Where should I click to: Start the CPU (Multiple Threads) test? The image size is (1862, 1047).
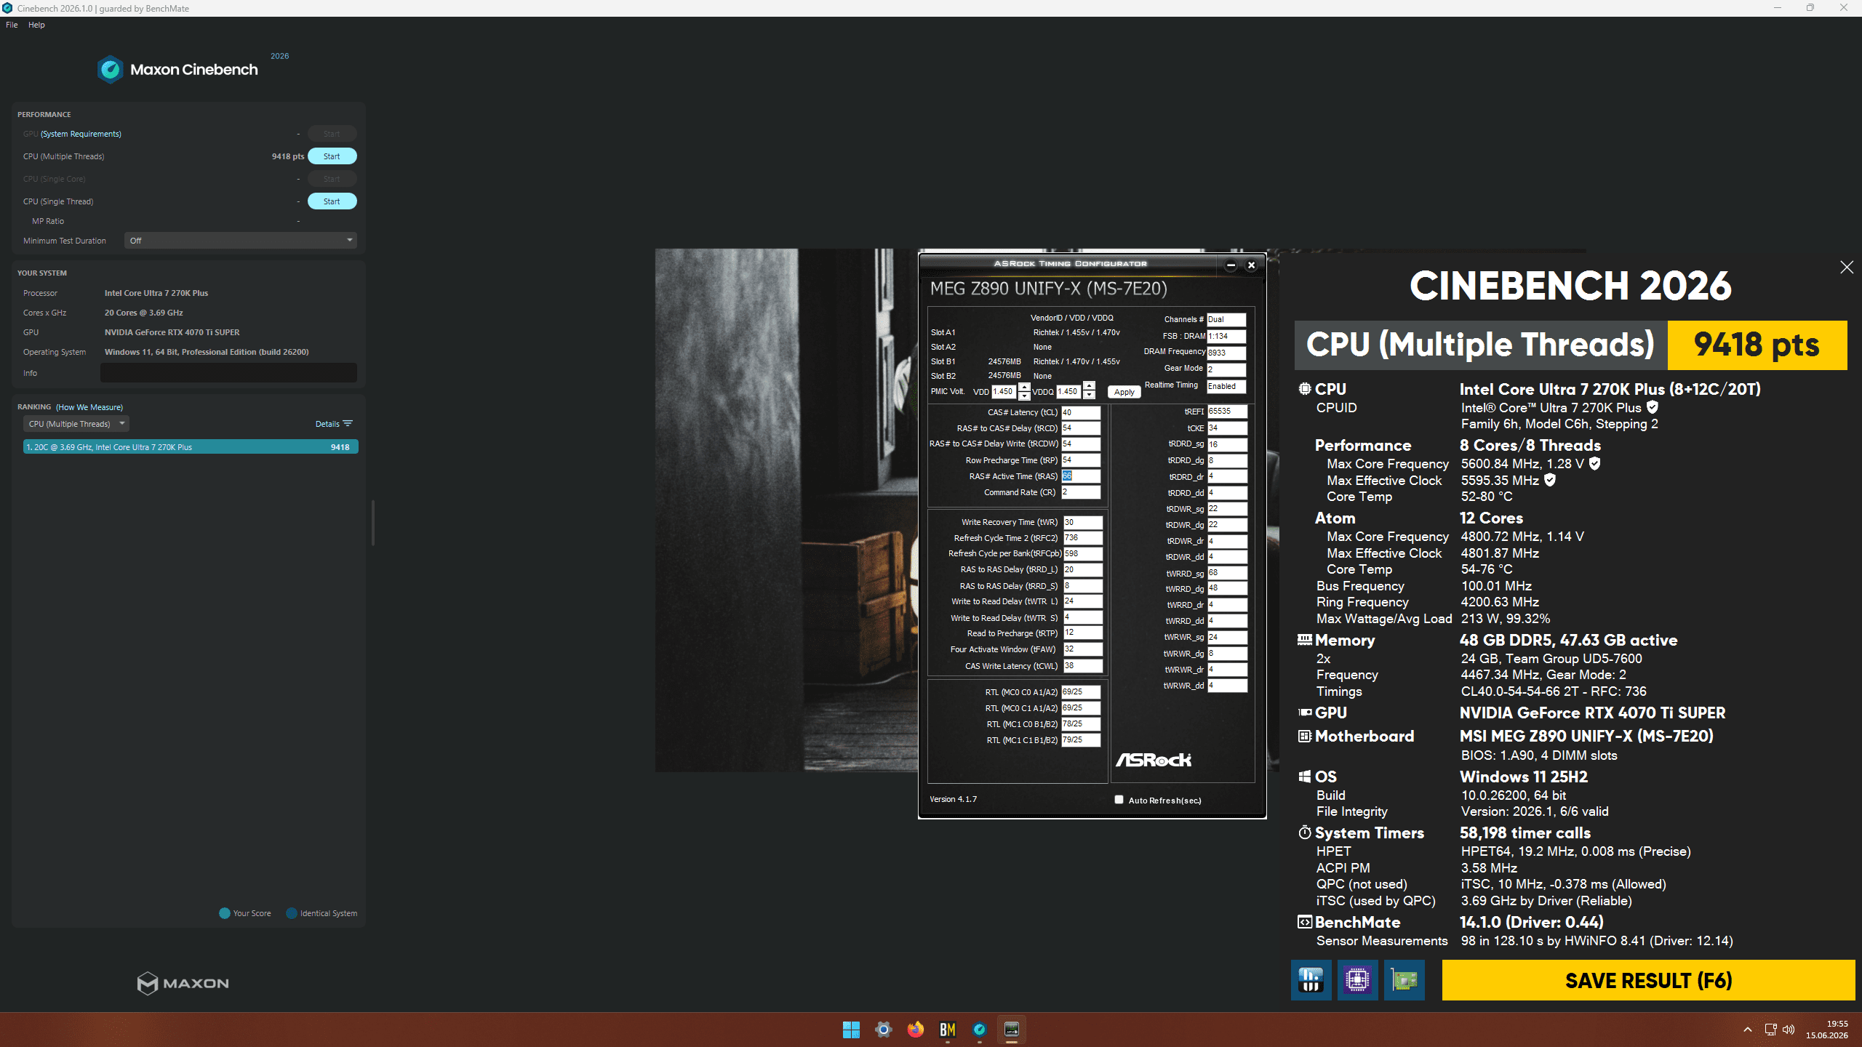pyautogui.click(x=332, y=156)
